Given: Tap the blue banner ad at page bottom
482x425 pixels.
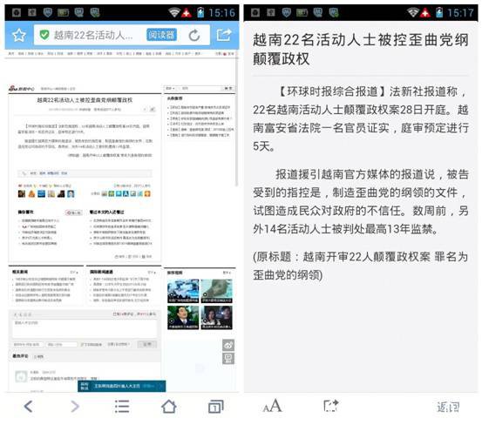Looking at the screenshot, I should tap(121, 386).
